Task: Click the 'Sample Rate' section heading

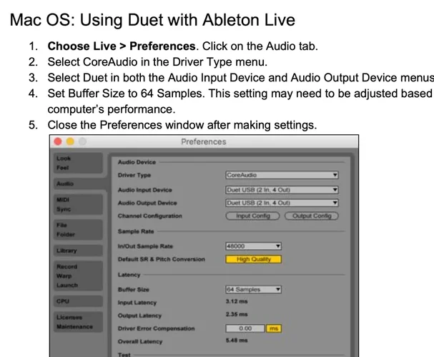Action: [136, 231]
